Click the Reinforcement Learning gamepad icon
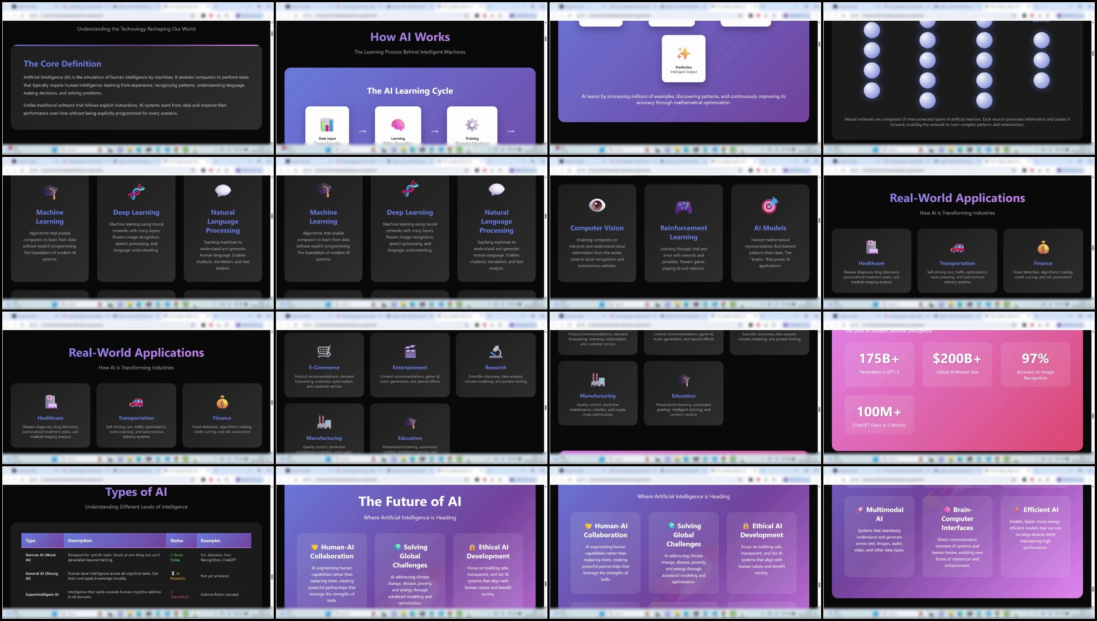This screenshot has height=621, width=1097. [683, 207]
